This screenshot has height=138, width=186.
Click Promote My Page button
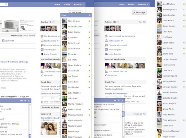(x=50, y=107)
